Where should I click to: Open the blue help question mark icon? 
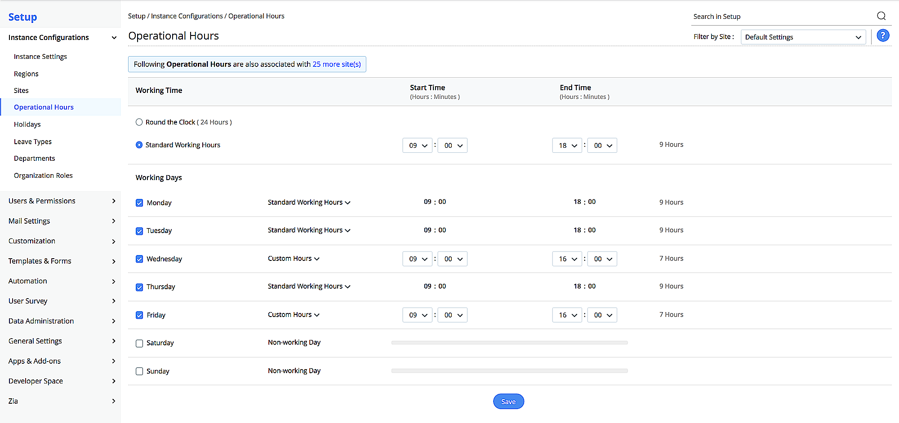883,35
